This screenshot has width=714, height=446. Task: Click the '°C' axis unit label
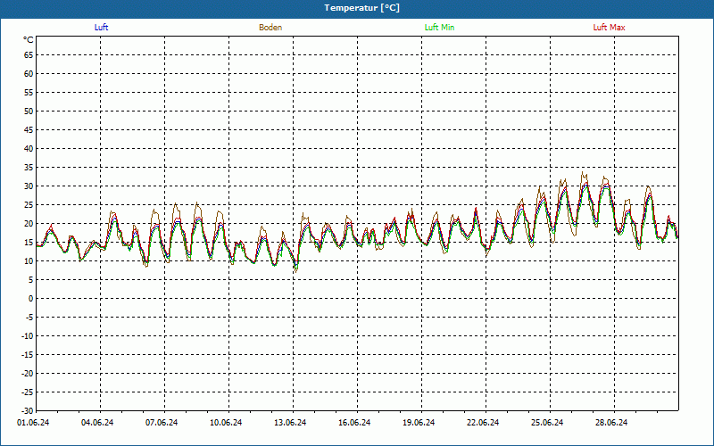coord(29,40)
